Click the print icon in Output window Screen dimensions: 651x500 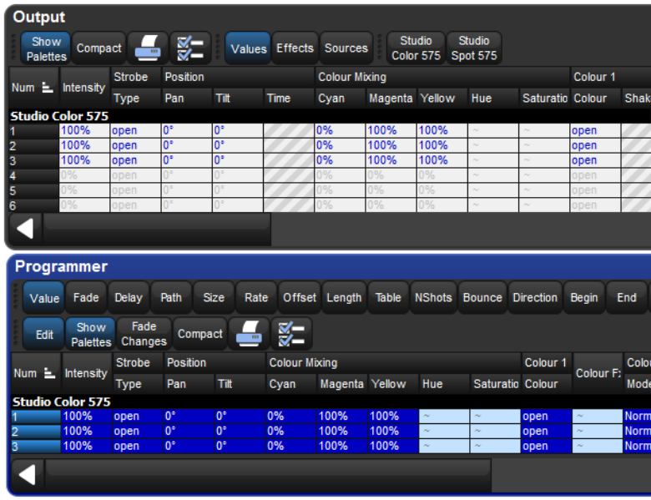pyautogui.click(x=149, y=48)
